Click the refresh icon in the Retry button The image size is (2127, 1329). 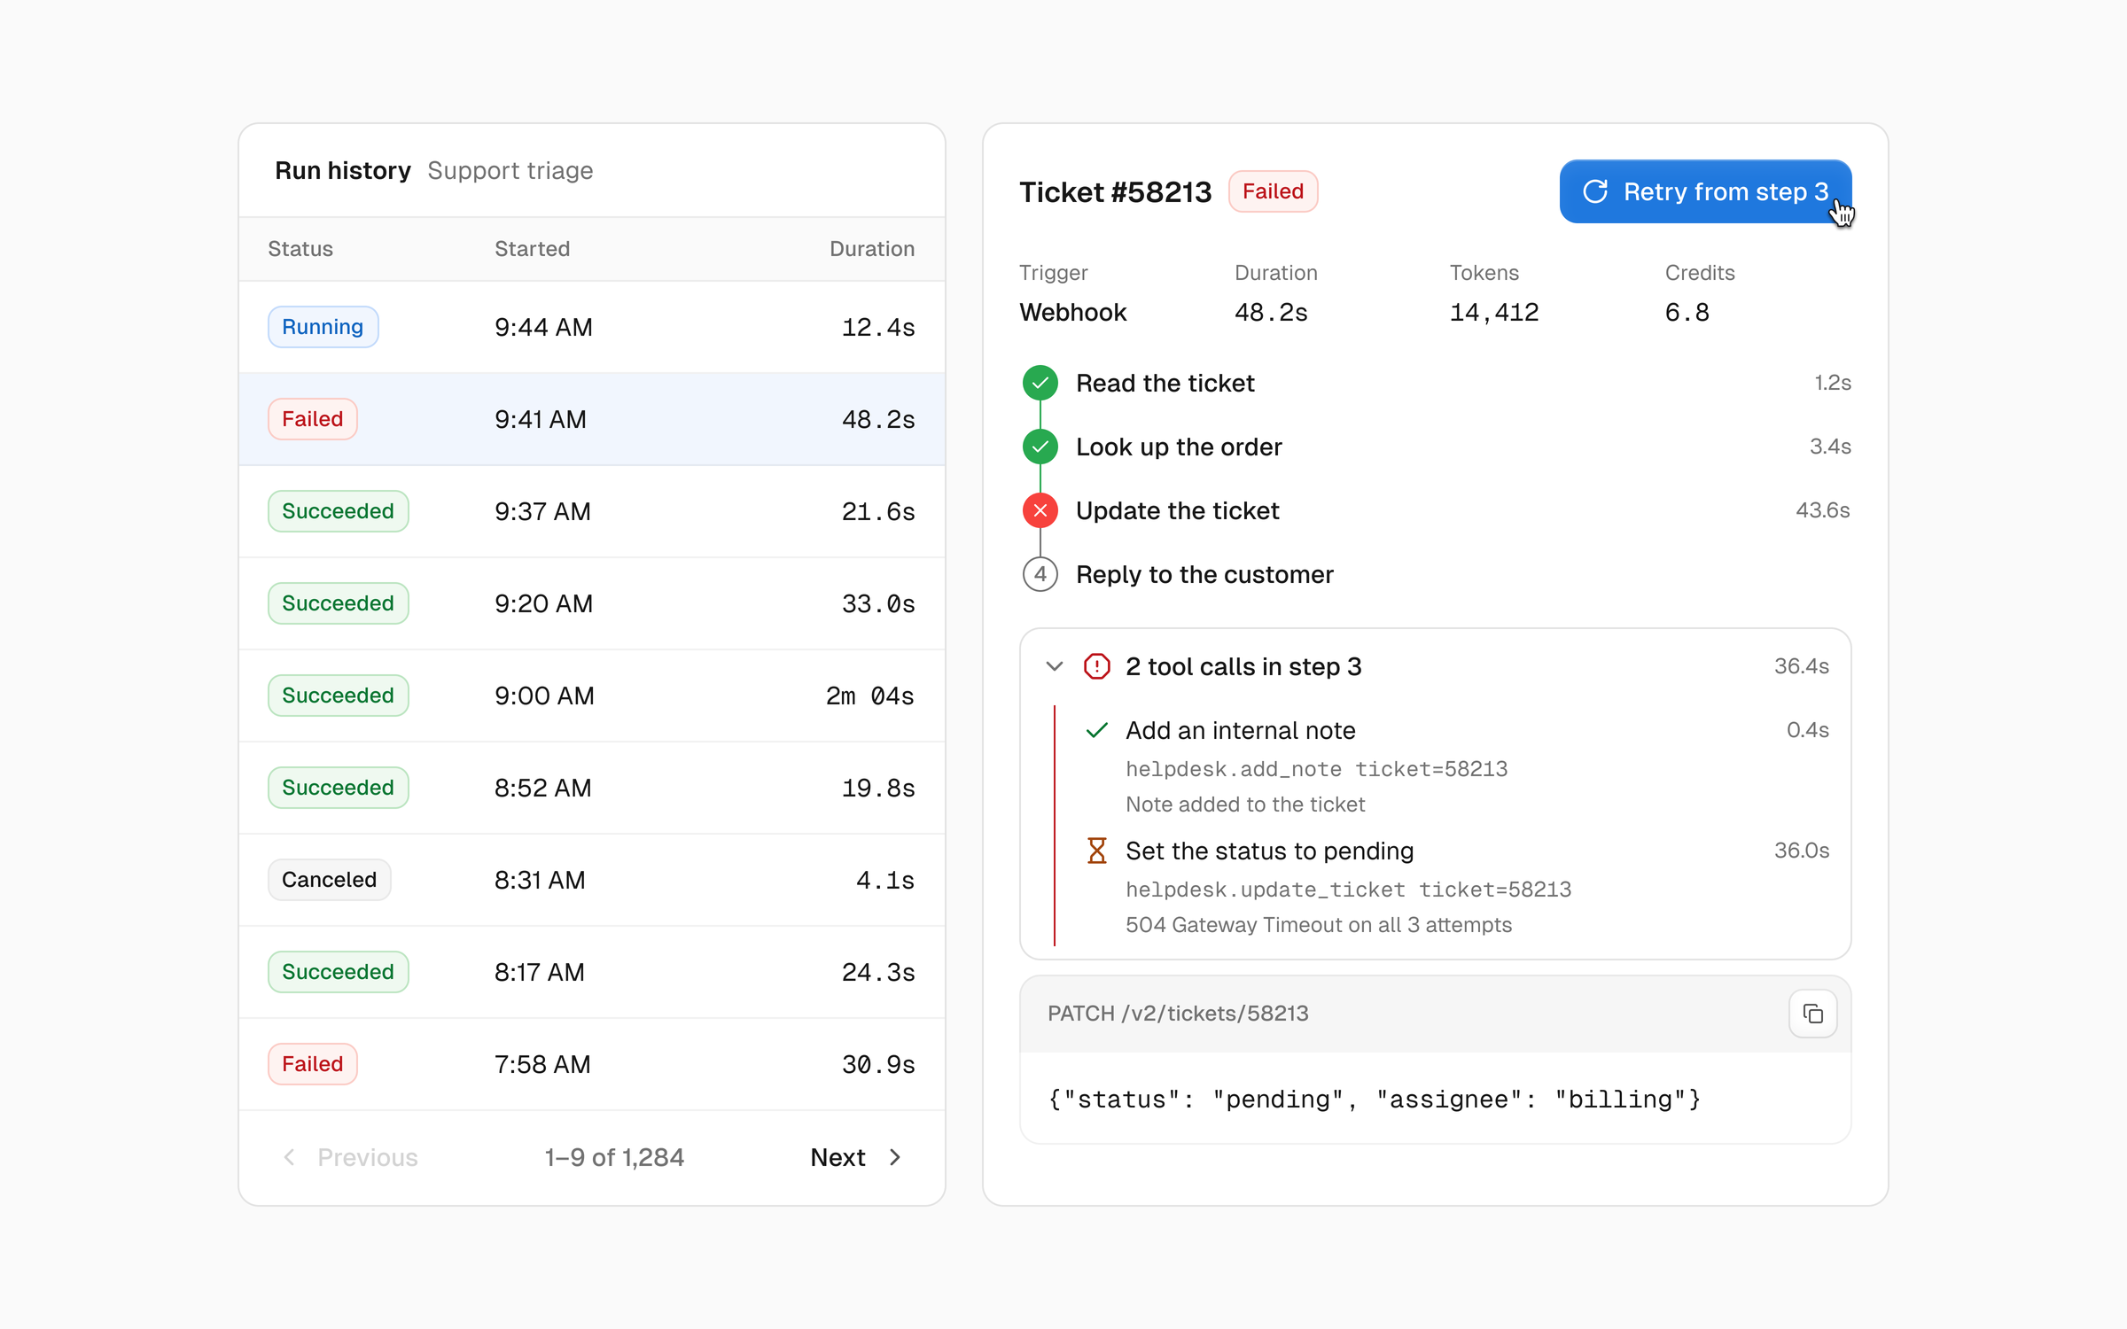pos(1595,191)
